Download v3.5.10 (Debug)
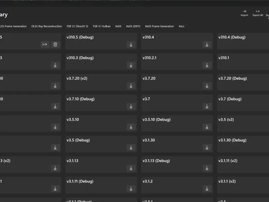 pos(207,127)
